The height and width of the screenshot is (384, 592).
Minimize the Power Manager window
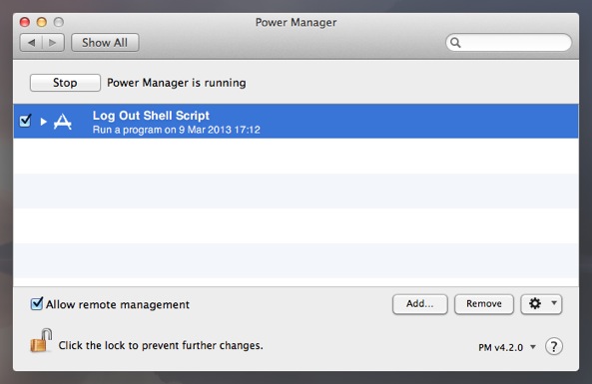point(42,22)
